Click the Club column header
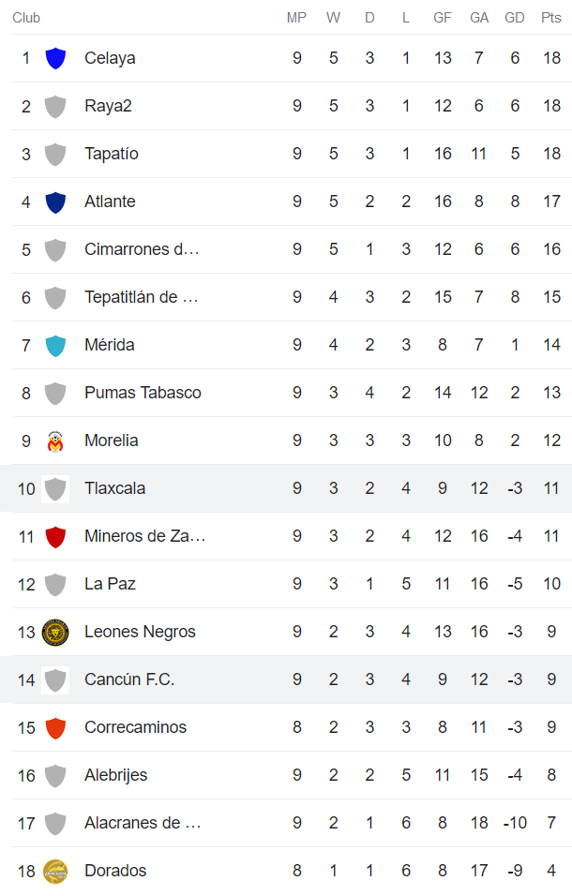The width and height of the screenshot is (572, 896). pos(26,18)
